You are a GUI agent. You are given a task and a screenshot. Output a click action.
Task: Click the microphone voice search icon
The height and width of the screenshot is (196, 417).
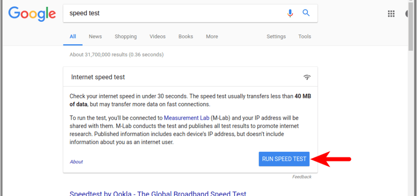coord(290,13)
